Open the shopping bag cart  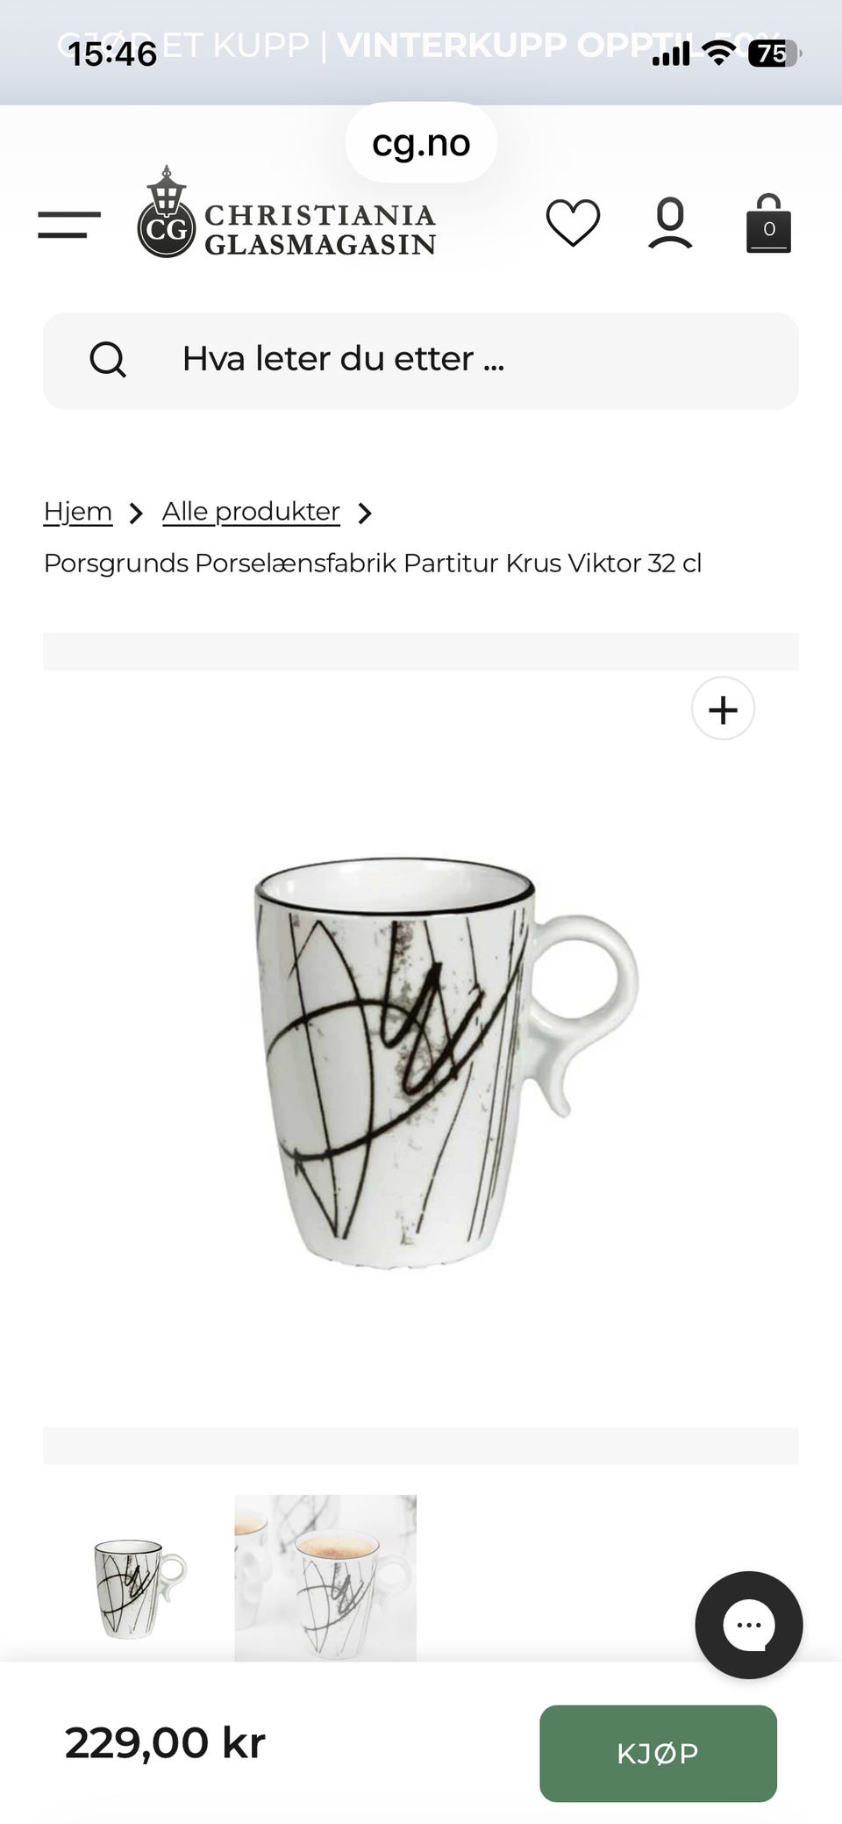coord(768,224)
